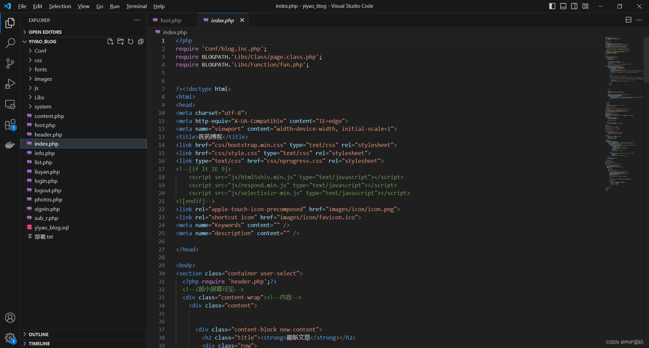Viewport: 649px width, 348px height.
Task: Toggle the bottom panel
Action: tap(563, 6)
